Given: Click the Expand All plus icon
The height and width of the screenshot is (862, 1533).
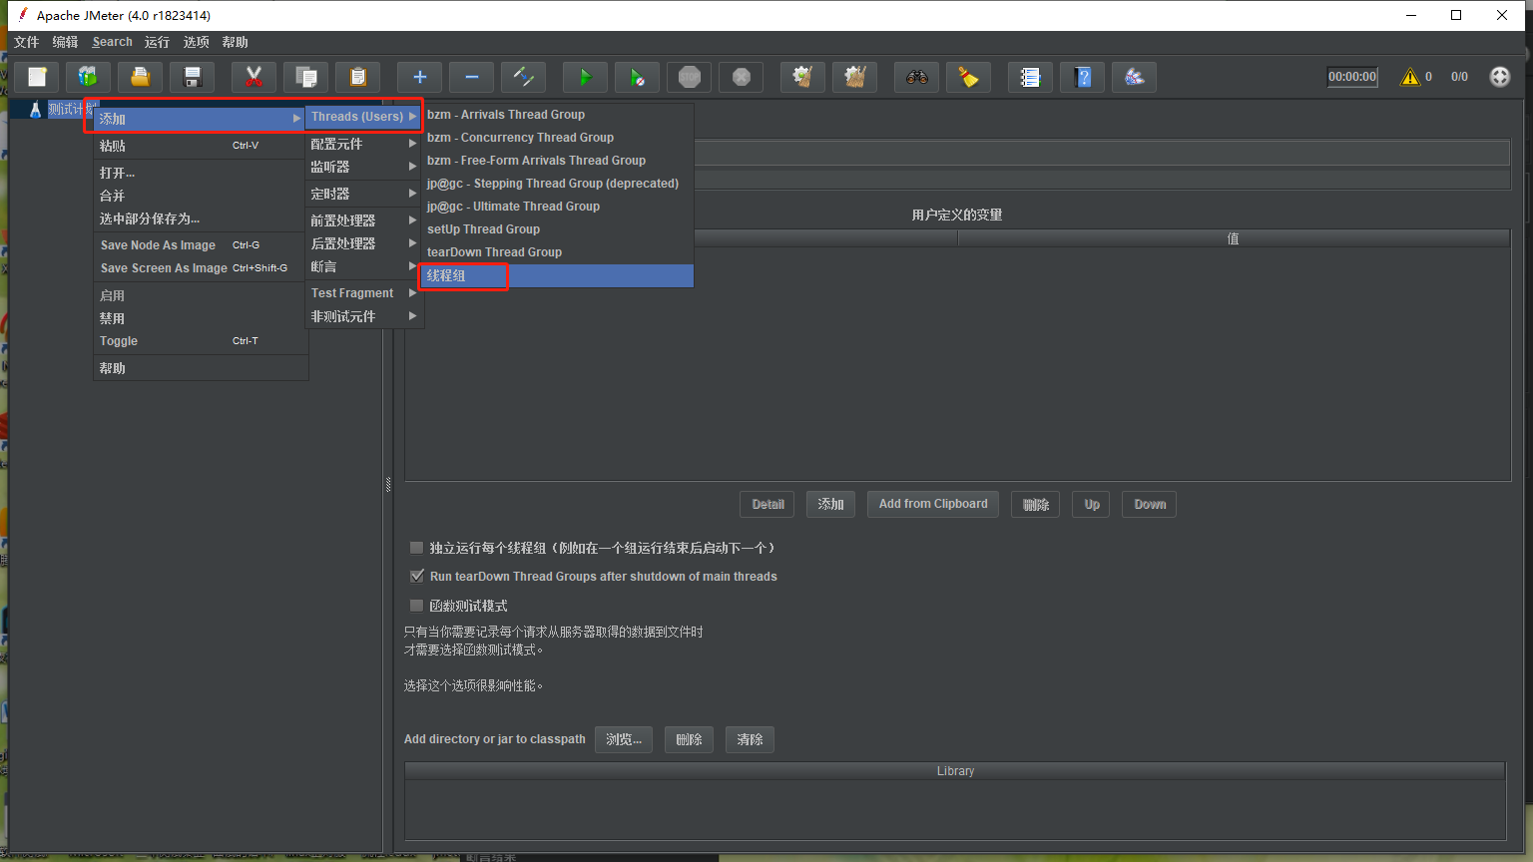Looking at the screenshot, I should coord(419,77).
